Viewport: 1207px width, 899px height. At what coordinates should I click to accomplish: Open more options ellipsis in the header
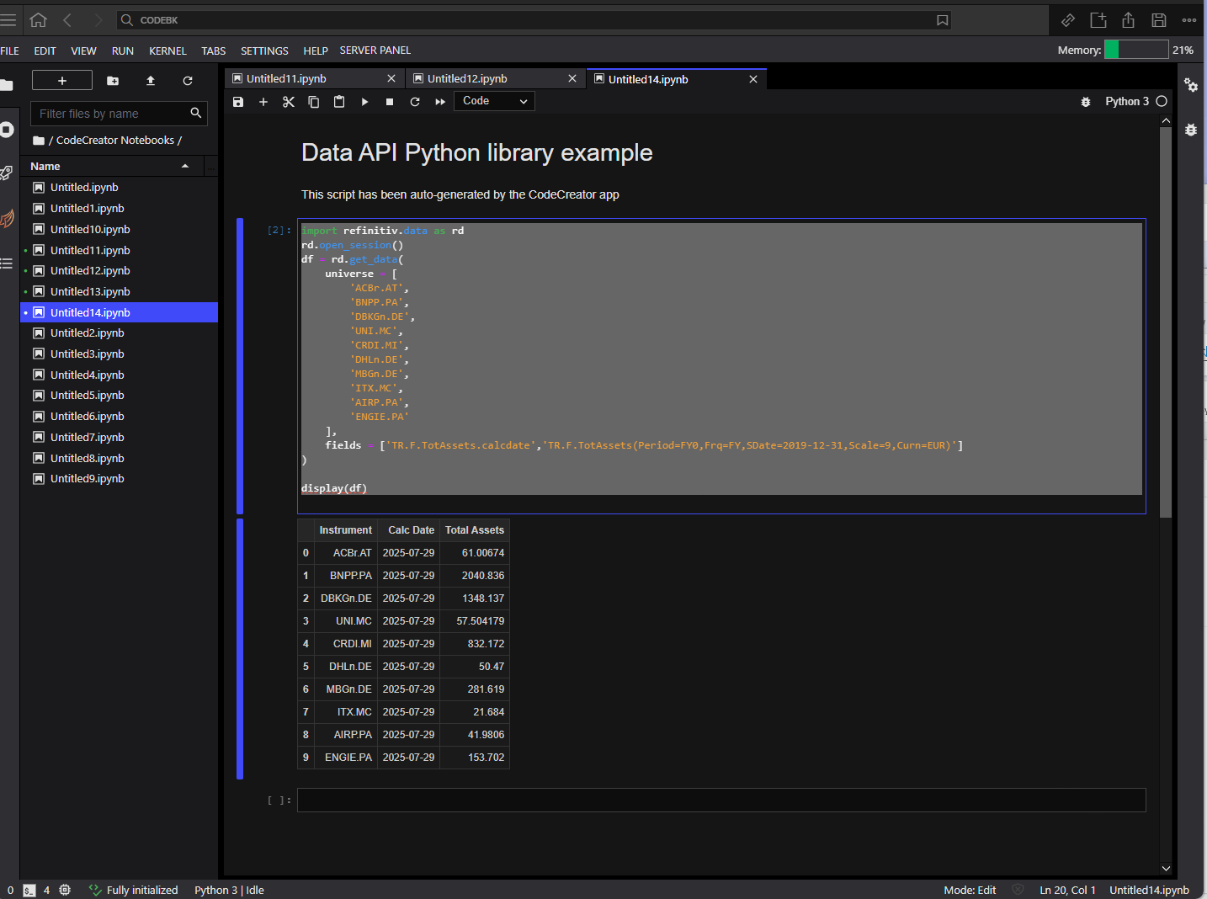pos(1189,20)
